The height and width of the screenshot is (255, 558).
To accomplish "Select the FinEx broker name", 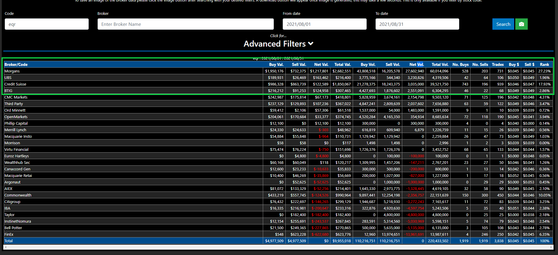I will click(9, 235).
